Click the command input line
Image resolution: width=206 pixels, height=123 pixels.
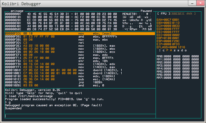pyautogui.click(x=102, y=116)
